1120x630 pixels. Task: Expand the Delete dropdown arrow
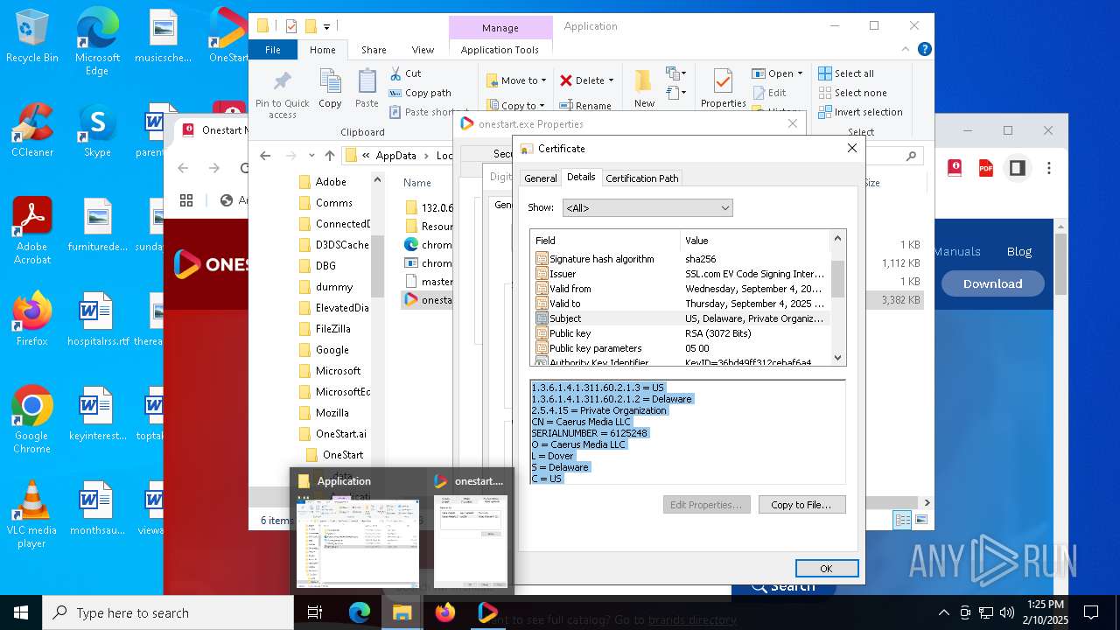pyautogui.click(x=611, y=80)
